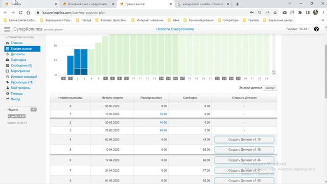Click the tag icon of Промокоды

8,82
